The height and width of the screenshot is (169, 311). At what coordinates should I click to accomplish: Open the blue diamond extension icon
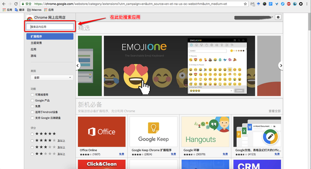tap(258, 4)
